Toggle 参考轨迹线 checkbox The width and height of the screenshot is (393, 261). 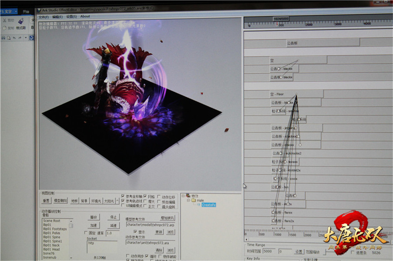click(x=123, y=201)
